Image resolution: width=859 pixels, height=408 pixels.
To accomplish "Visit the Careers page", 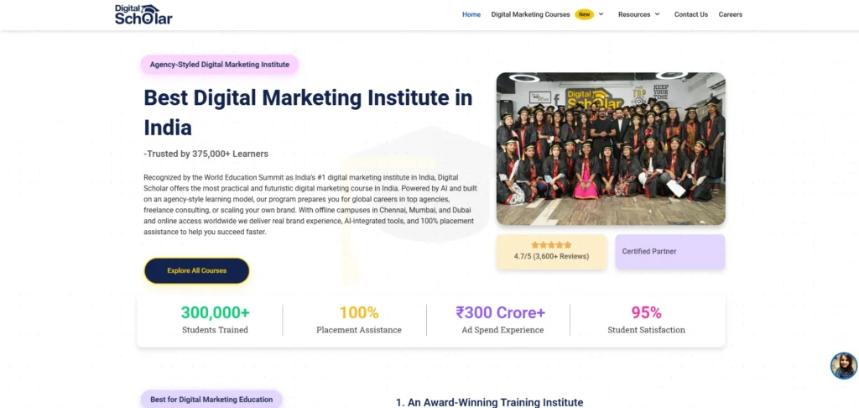I will pyautogui.click(x=731, y=14).
